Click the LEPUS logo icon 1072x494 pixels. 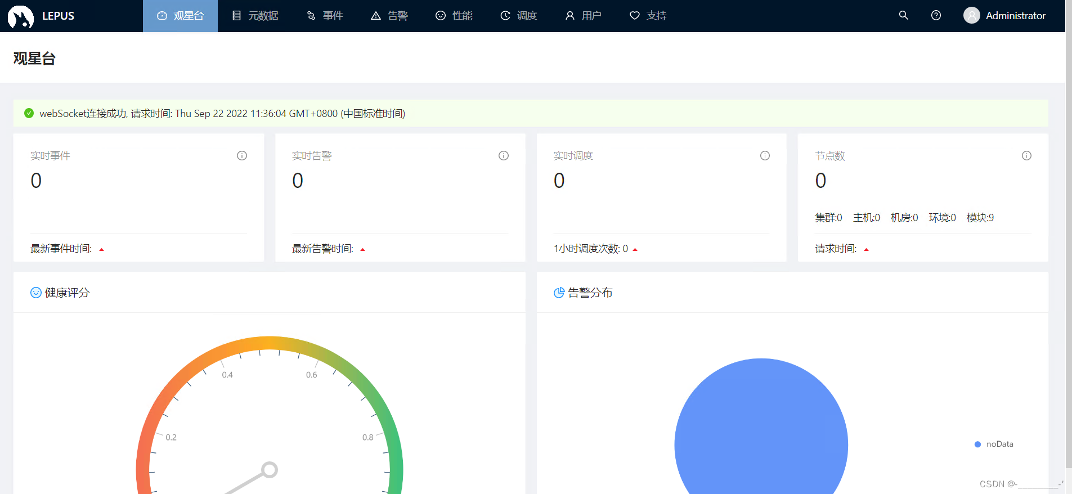21,16
